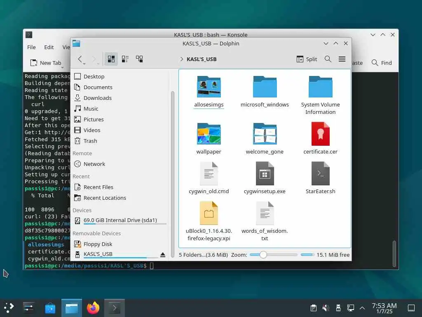The height and width of the screenshot is (317, 422).
Task: Eject KASL'S_USB using eject icon
Action: pyautogui.click(x=163, y=255)
